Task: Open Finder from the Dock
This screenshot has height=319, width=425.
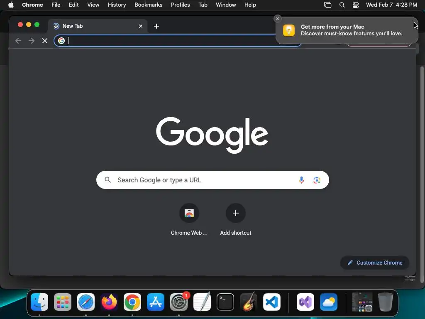Action: click(39, 302)
